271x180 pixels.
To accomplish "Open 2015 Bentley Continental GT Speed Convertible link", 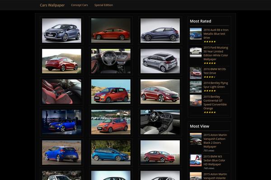I will pos(215,103).
